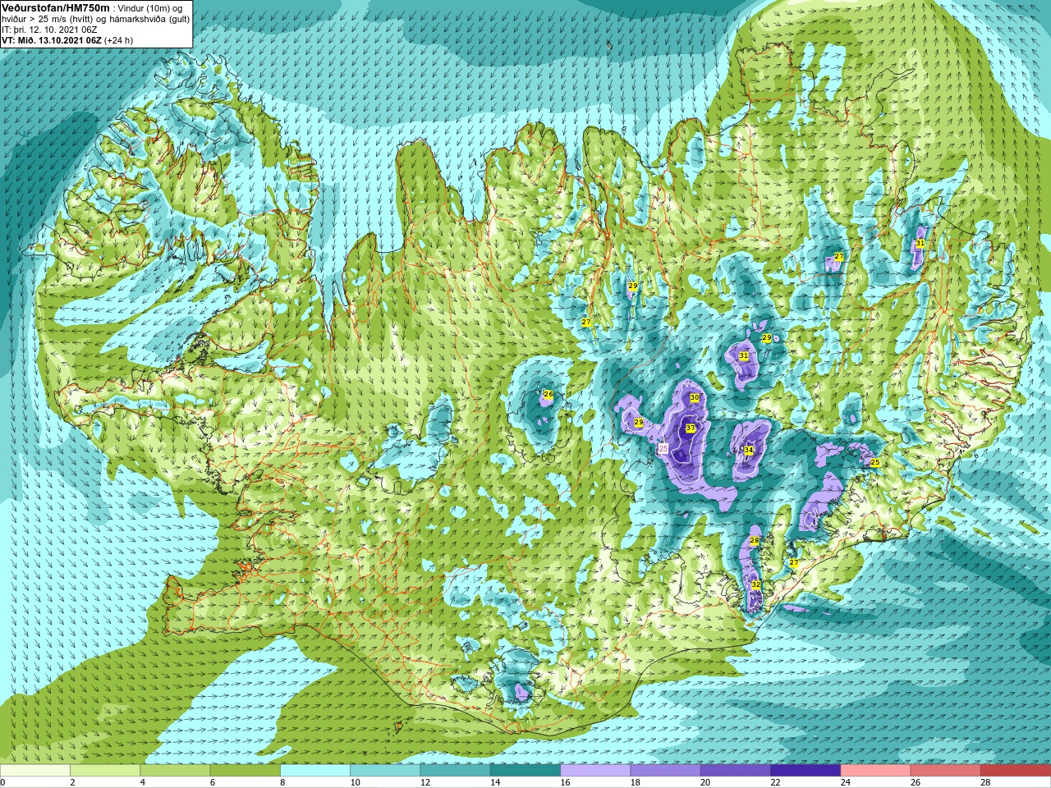Select the purple 18–20 m/s legend swatch
Screen dimensions: 1051x788
click(665, 771)
